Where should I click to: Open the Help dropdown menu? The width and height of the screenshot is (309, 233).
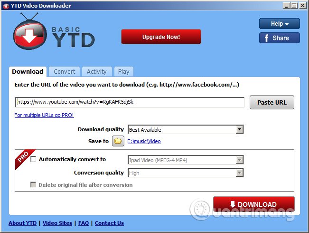click(280, 24)
